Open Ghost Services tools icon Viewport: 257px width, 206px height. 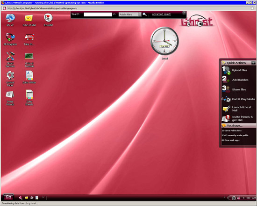click(10, 56)
